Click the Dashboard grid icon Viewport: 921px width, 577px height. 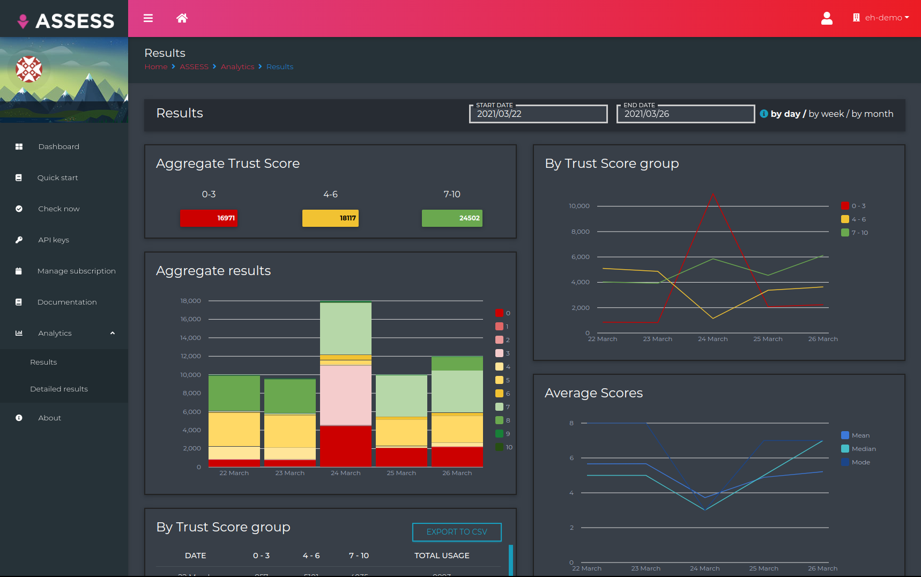click(19, 146)
